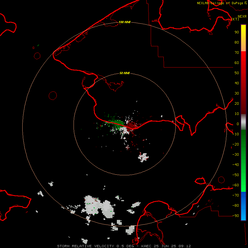Viewport: 248px width, 248px height.
Task: Select the -20 value on the velocity scale
Action: [236, 144]
